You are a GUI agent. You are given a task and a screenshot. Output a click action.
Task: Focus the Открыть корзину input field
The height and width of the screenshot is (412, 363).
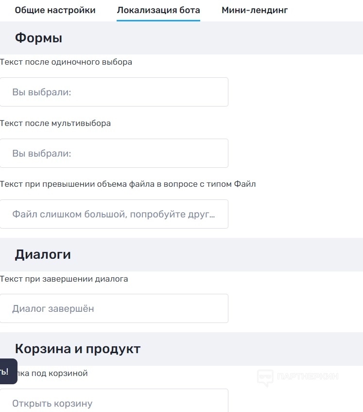114,403
